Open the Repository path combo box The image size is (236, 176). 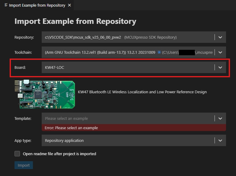[134, 37]
